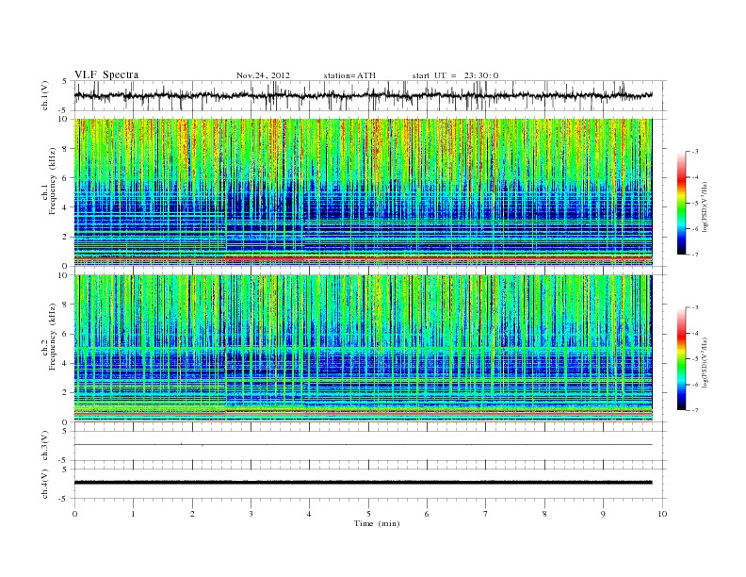Click the "2" kHz tick of ch.2 spectrogram
Image resolution: width=746 pixels, height=577 pixels.
click(66, 393)
